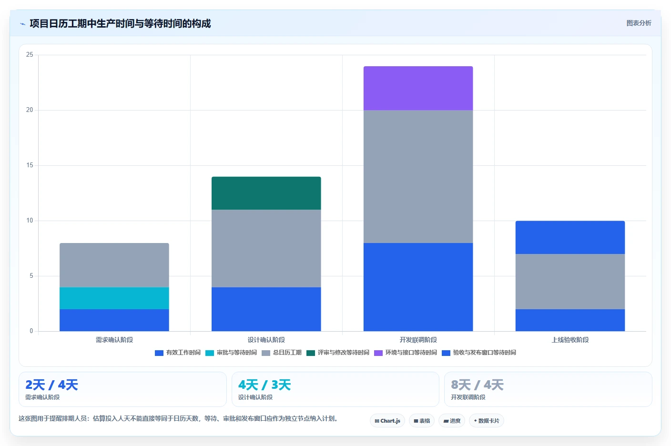Click the top blue segment of the 上线验收阶段 bar

click(x=570, y=237)
